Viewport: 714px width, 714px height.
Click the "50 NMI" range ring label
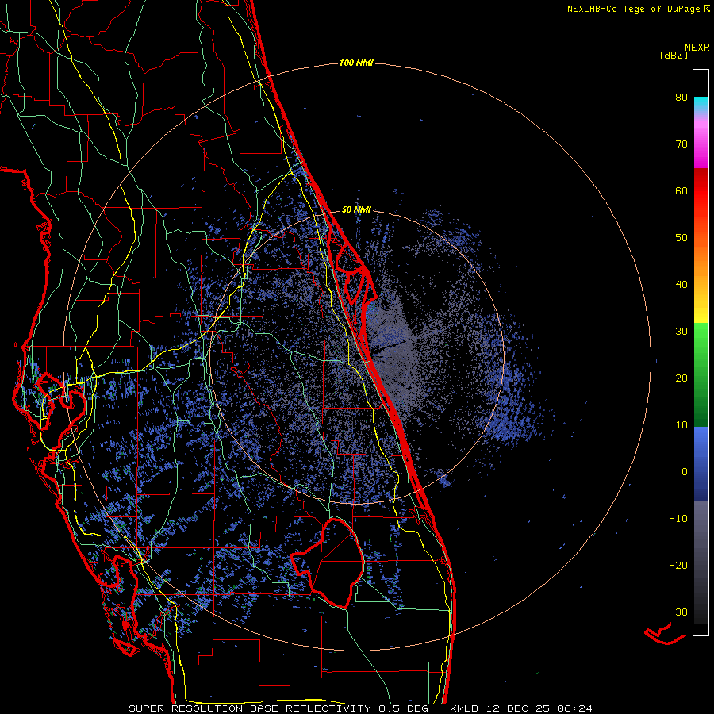(x=356, y=210)
